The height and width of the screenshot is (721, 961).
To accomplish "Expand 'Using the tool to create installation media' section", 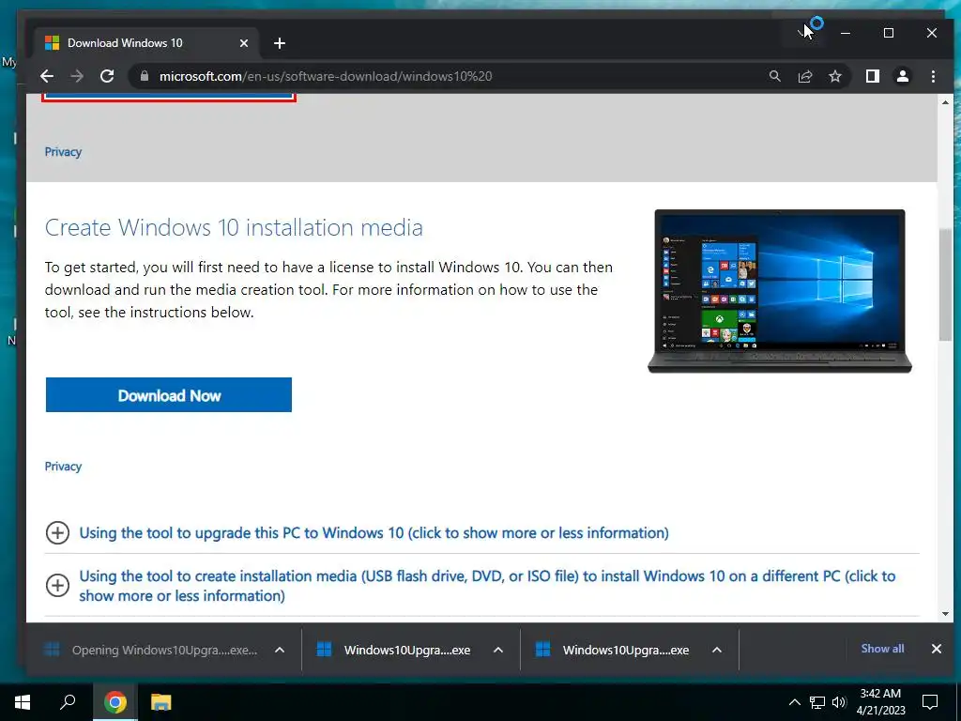I will coord(487,586).
